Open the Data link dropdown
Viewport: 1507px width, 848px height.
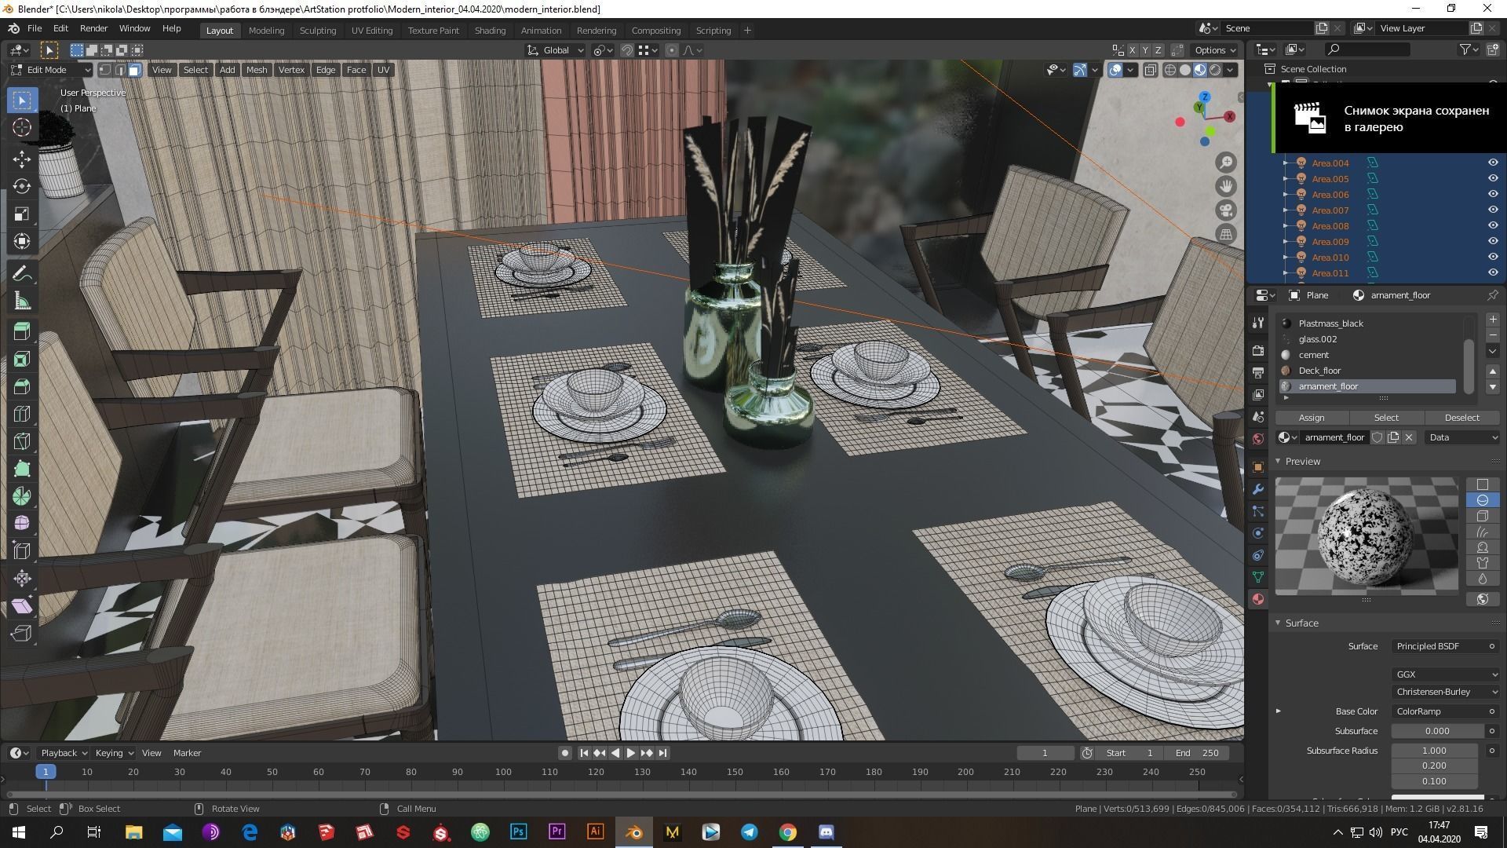(x=1463, y=437)
